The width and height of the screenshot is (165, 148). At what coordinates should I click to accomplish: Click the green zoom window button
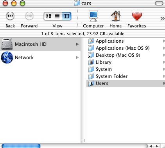coord(22,3)
